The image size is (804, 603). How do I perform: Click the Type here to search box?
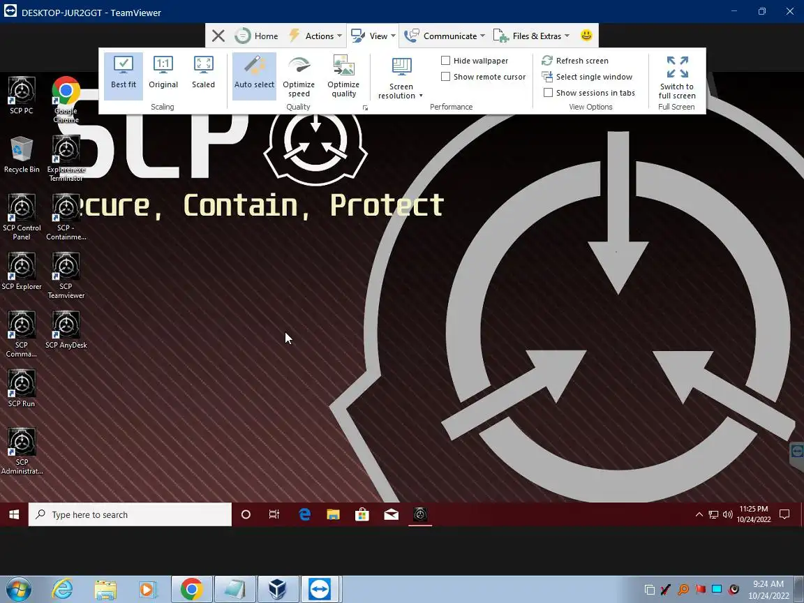(131, 514)
